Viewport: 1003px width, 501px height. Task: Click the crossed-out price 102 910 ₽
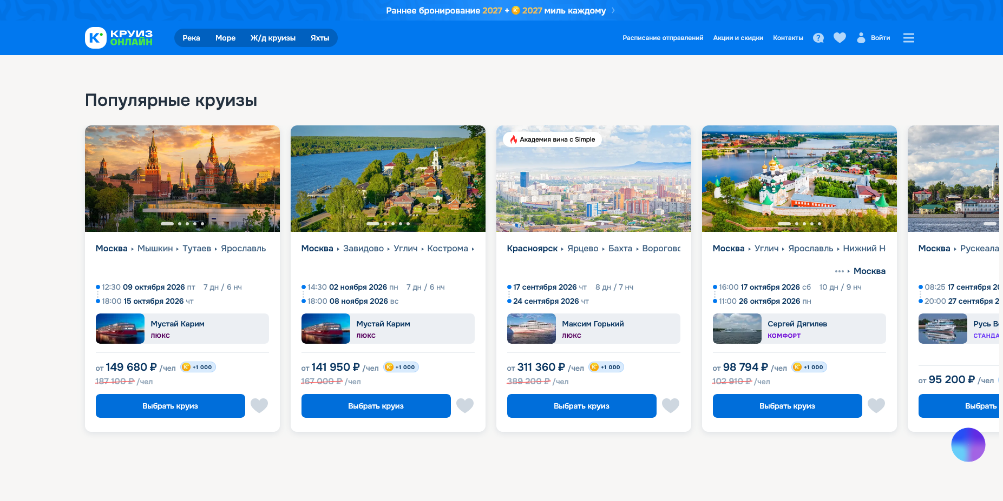732,382
